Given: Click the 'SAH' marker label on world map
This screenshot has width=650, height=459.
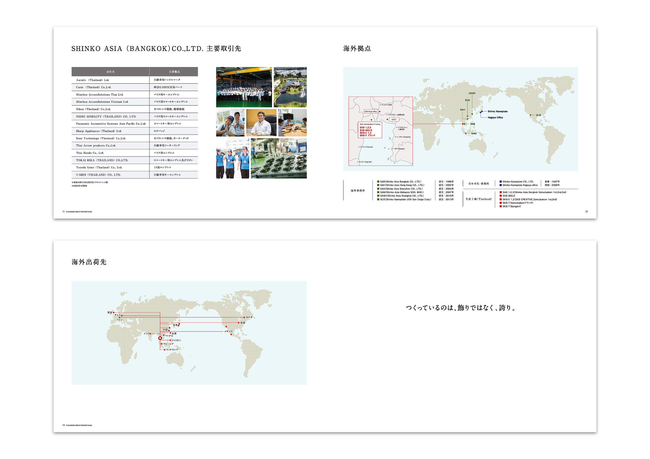Looking at the screenshot, I should (x=462, y=110).
